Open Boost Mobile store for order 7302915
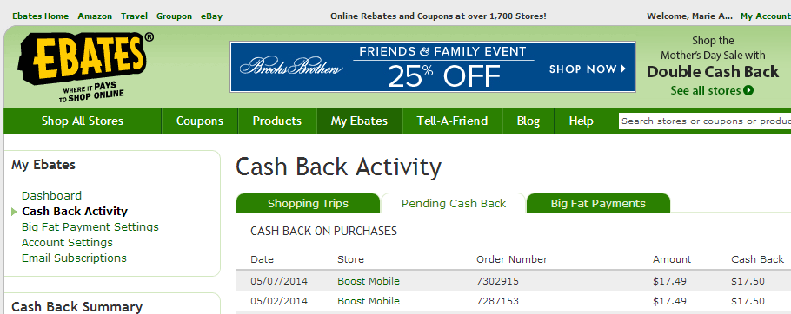 pos(369,281)
